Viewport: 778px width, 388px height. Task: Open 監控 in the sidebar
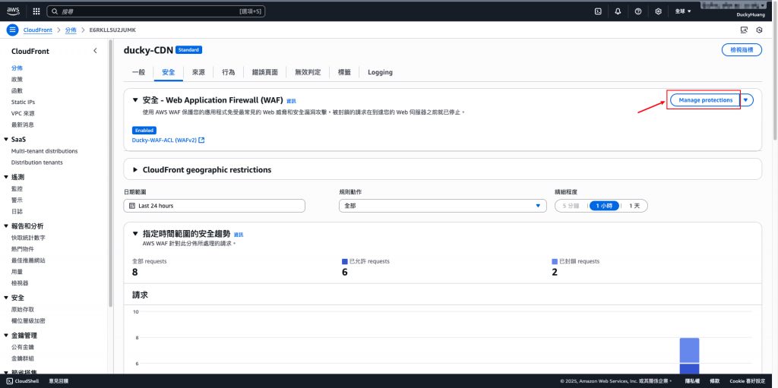(17, 189)
